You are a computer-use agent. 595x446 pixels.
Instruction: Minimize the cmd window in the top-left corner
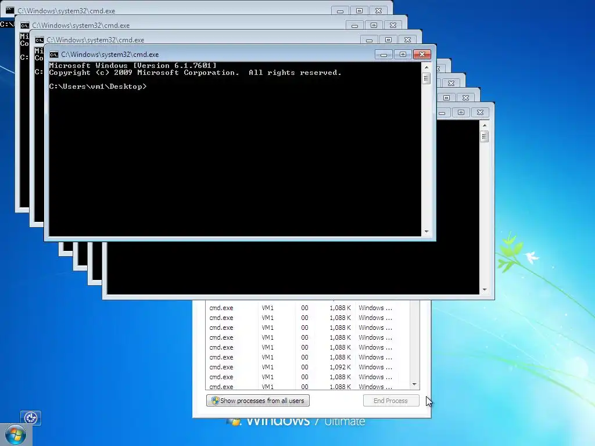(x=340, y=11)
